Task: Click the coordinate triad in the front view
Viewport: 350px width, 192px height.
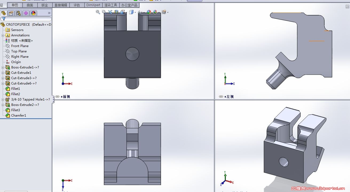Action: coord(67,79)
